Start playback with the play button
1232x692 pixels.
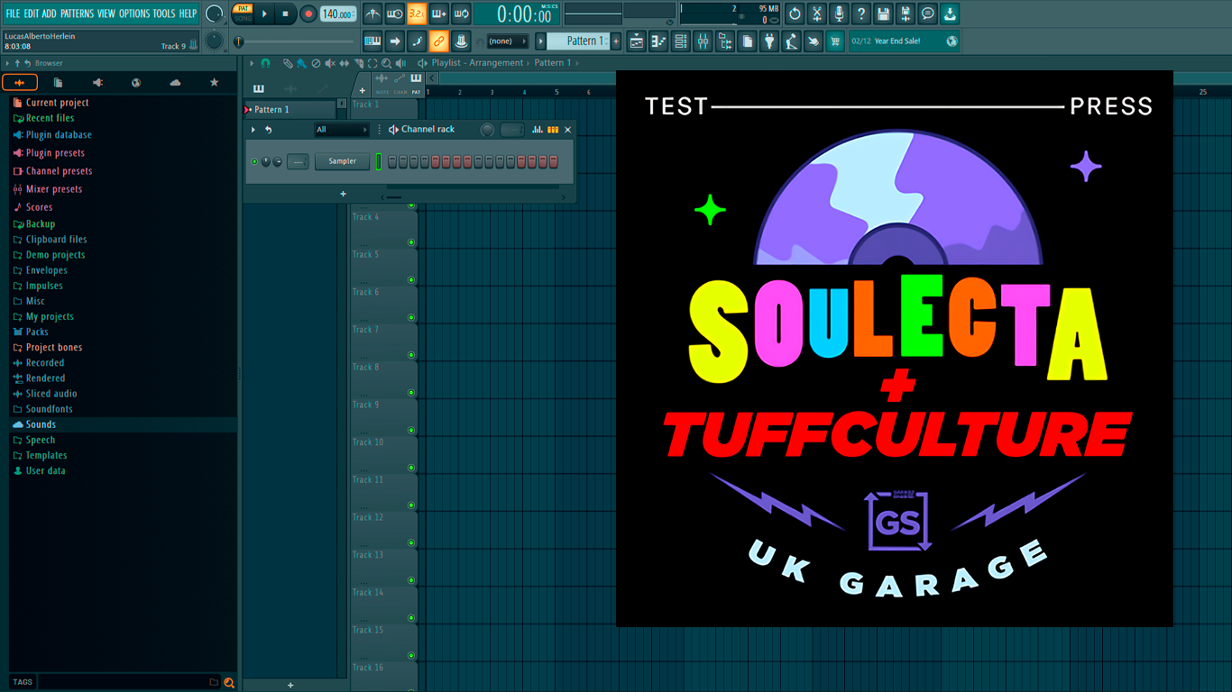[x=264, y=14]
